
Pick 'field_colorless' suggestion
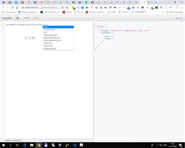click(58, 35)
